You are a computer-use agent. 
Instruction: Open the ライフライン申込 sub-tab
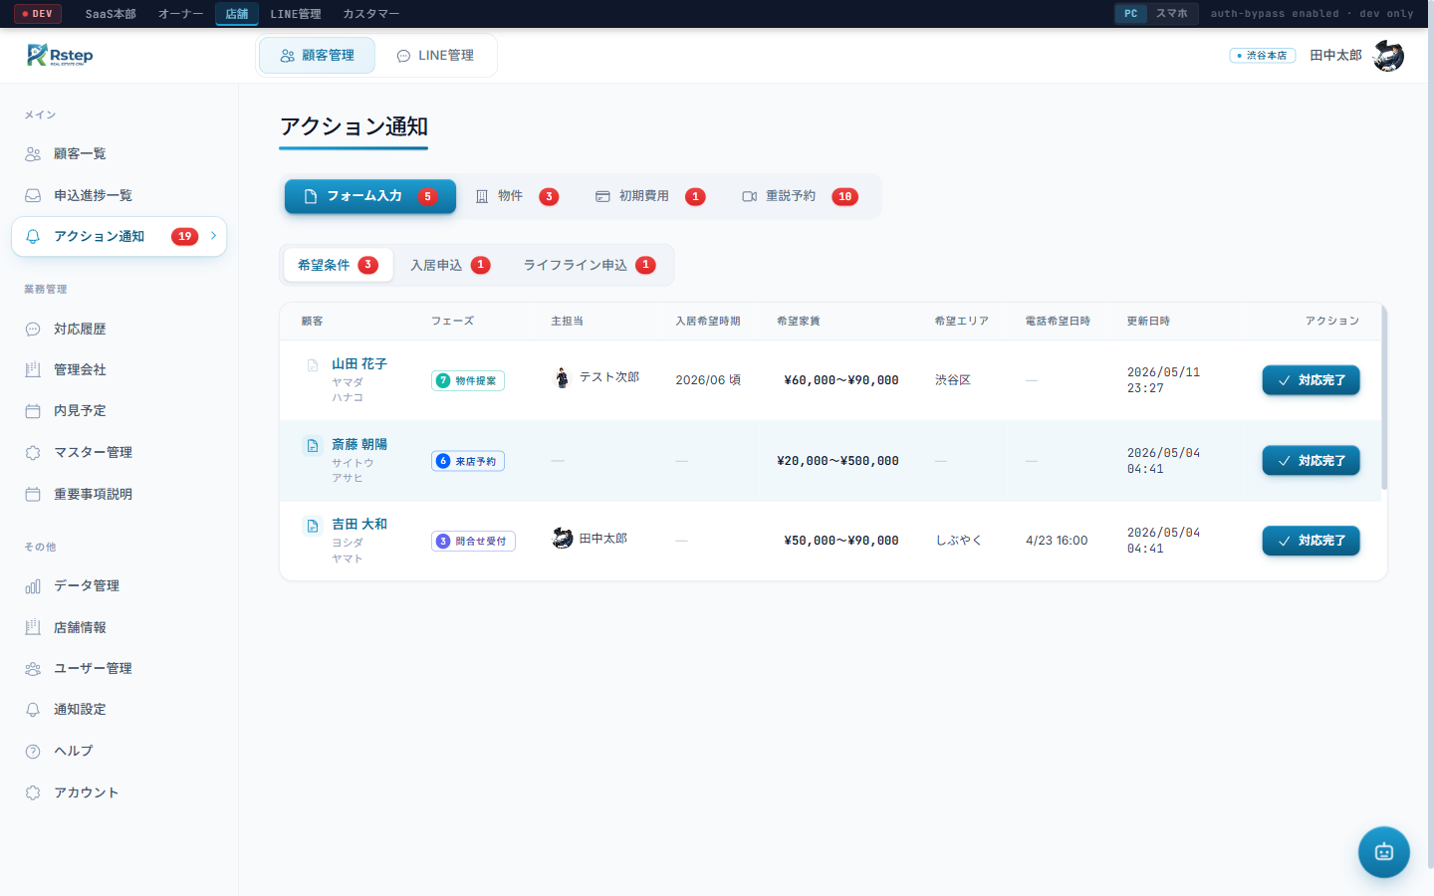click(590, 265)
